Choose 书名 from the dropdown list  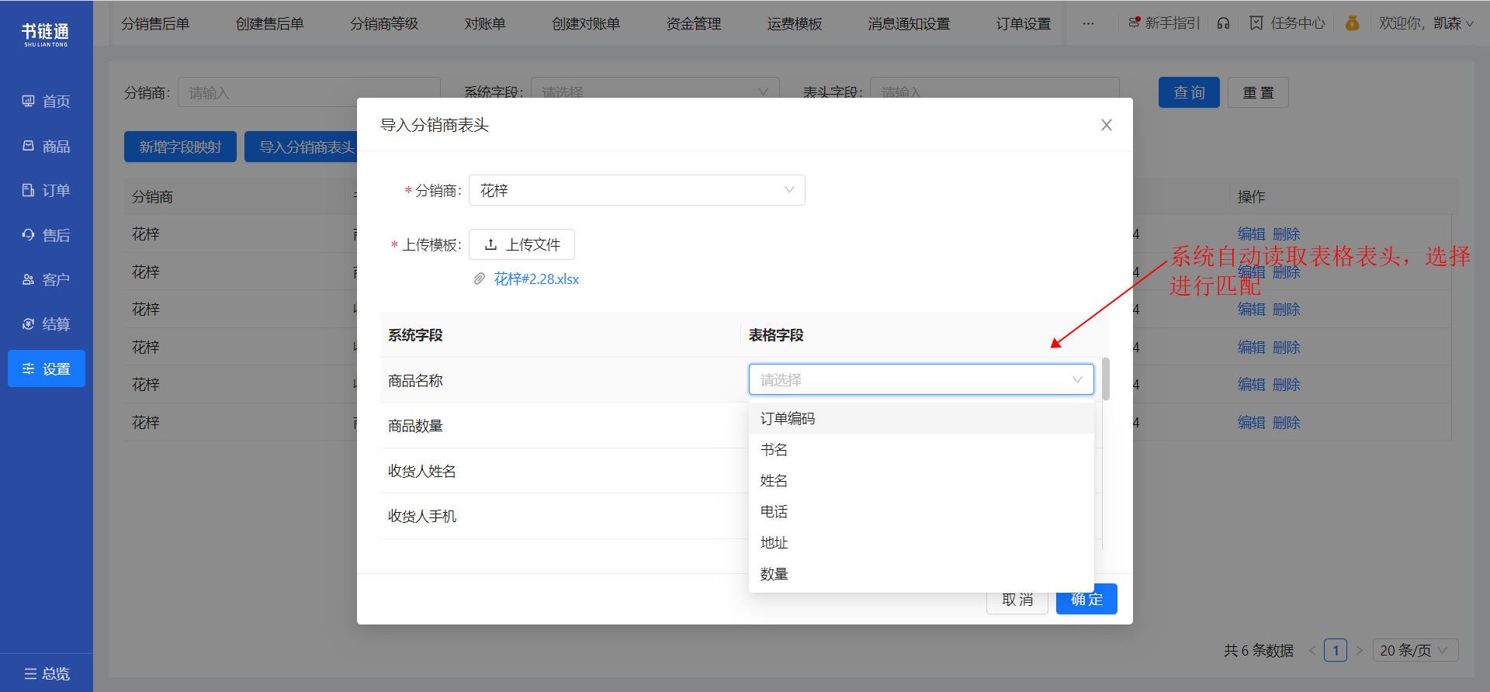(921, 449)
